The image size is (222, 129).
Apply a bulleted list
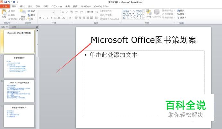(x=77, y=12)
